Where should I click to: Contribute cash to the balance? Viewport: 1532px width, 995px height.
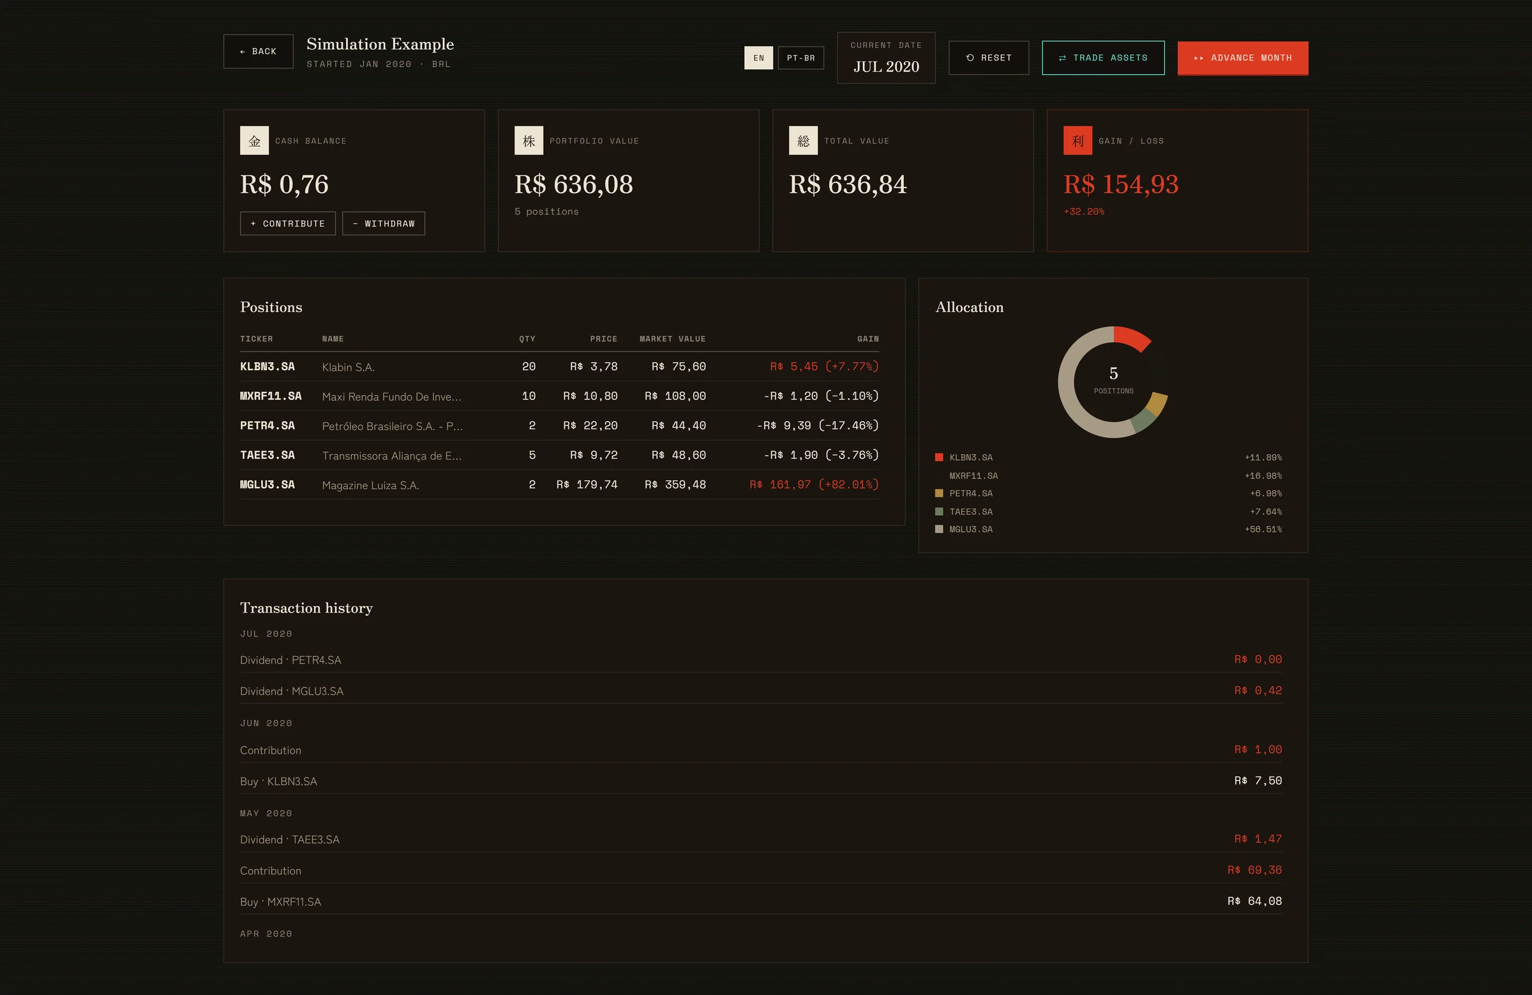tap(288, 223)
